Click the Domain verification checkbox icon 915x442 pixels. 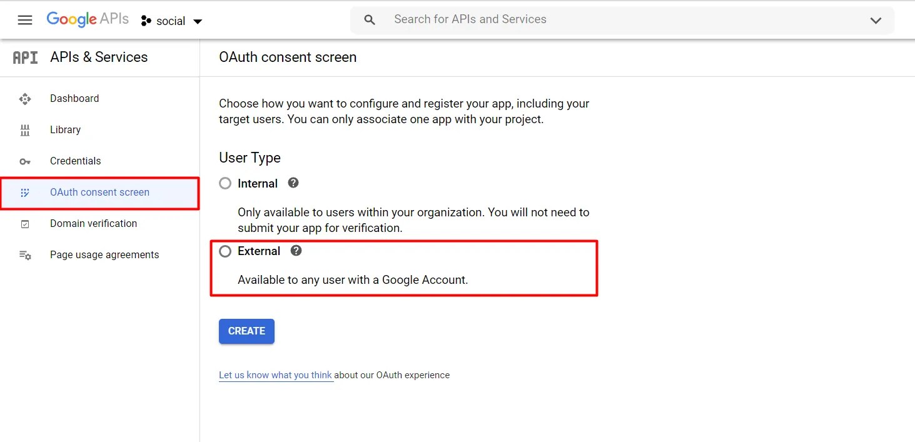pyautogui.click(x=25, y=224)
